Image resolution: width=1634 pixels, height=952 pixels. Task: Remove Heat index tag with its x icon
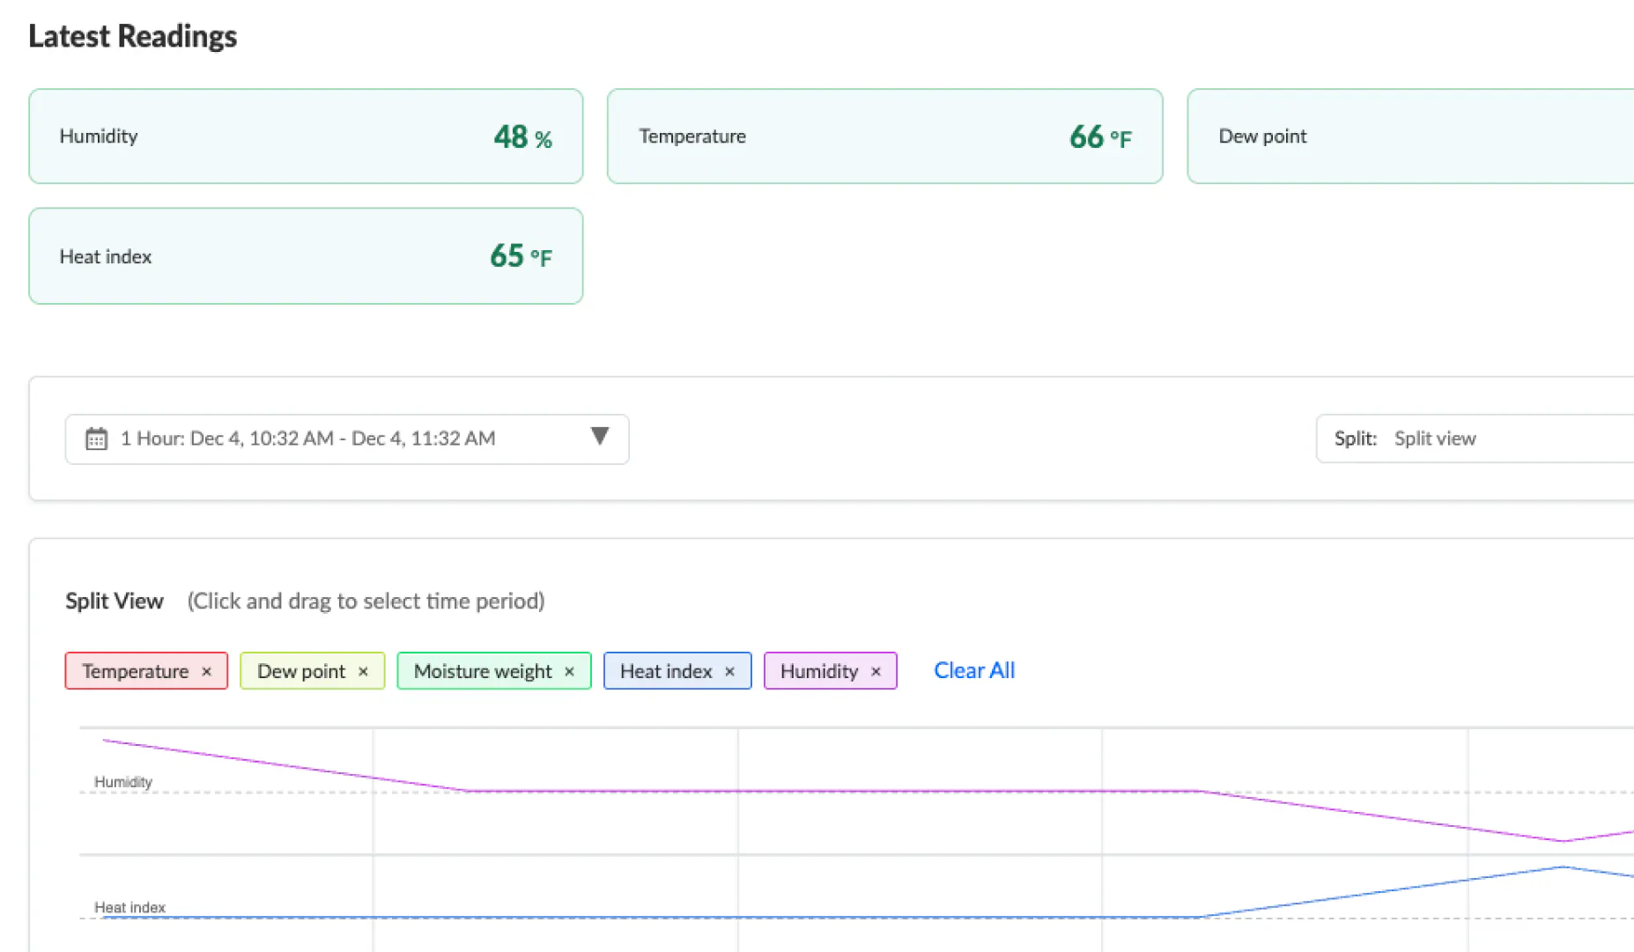pos(729,671)
